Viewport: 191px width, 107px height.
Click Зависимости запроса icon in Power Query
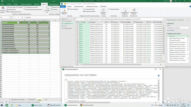coord(134,11)
